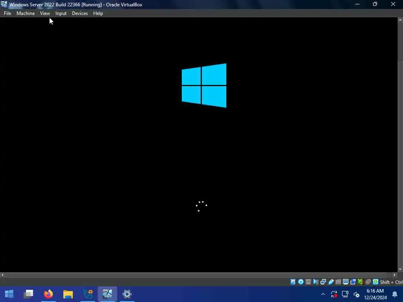
Task: Open Firefox from the taskbar
Action: pyautogui.click(x=48, y=294)
